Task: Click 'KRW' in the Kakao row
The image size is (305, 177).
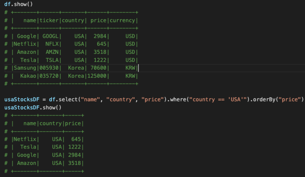Action: 130,76
